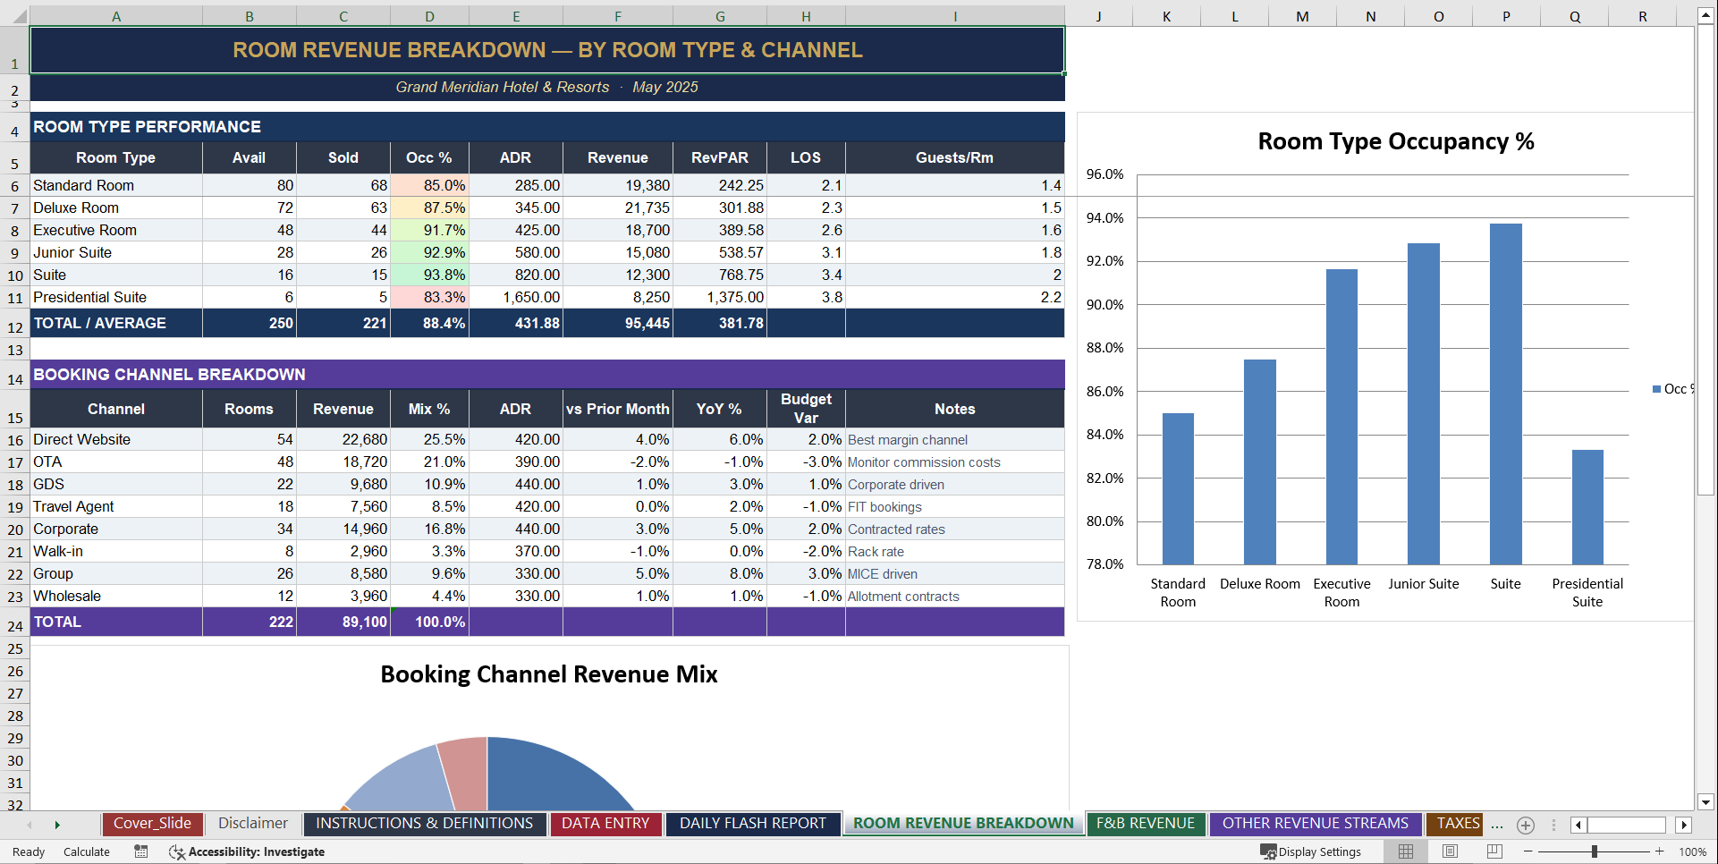The width and height of the screenshot is (1718, 864).
Task: Switch to Page Break Preview icon
Action: (1494, 851)
